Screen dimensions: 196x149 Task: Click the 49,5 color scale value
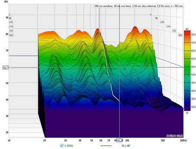pos(193,83)
